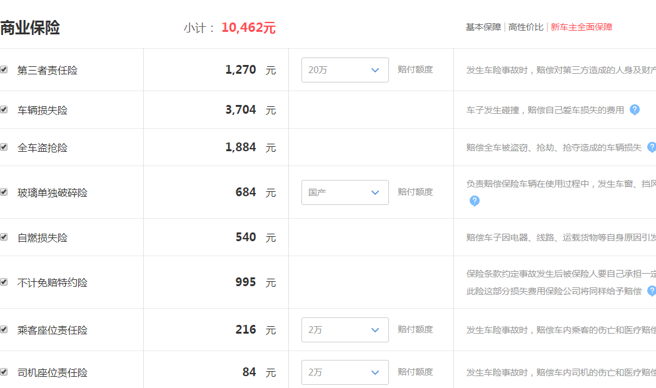This screenshot has width=656, height=388.
Task: Select 基本保障 plan tab
Action: click(x=483, y=27)
